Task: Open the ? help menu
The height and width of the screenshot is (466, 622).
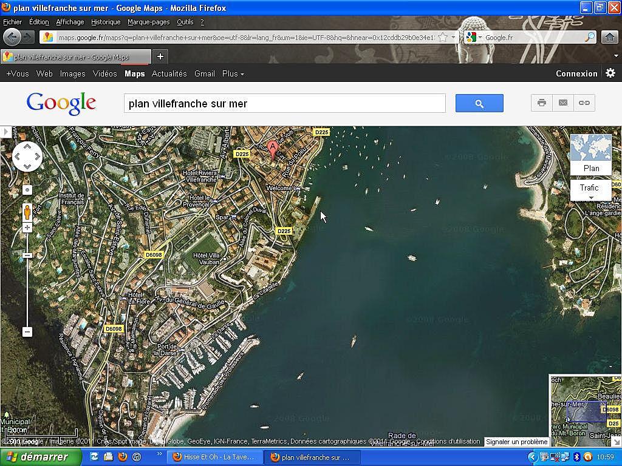Action: click(x=202, y=22)
